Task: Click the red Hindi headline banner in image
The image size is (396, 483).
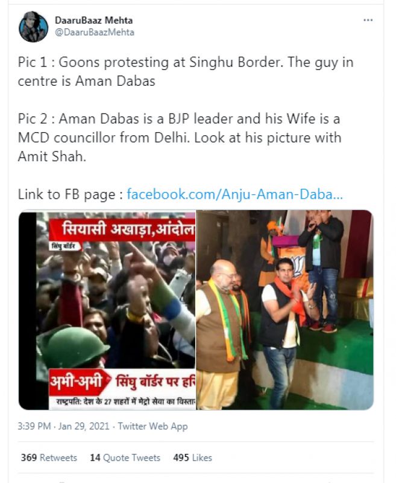Action: pos(122,229)
